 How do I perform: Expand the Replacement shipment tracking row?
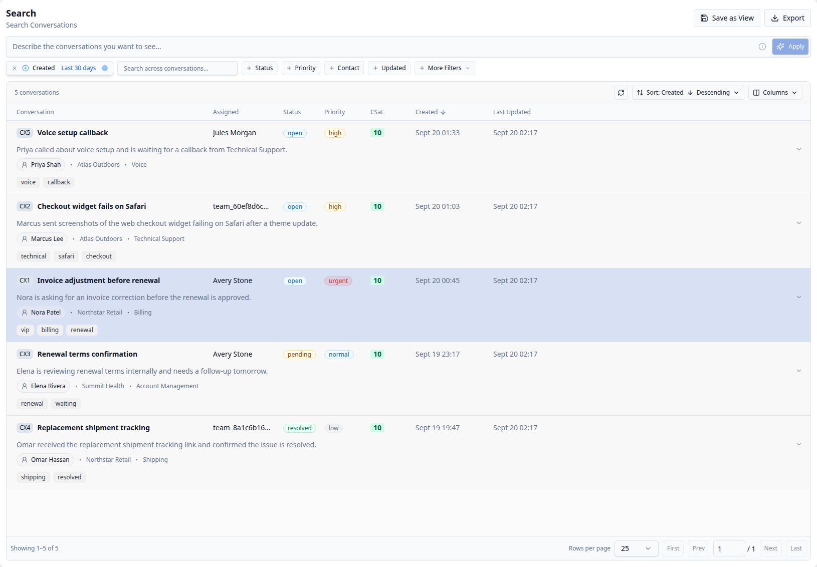799,444
